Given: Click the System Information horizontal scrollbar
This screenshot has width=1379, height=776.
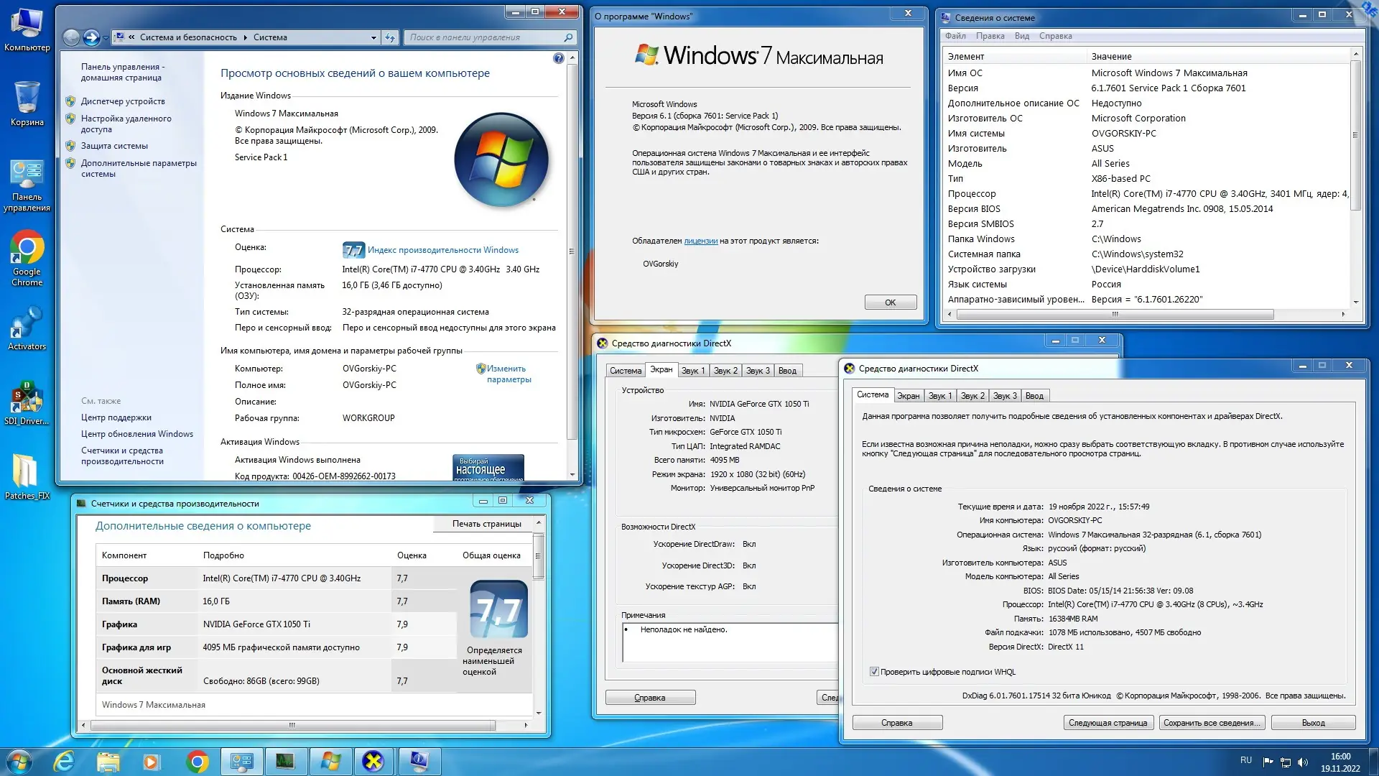Looking at the screenshot, I should click(x=1115, y=314).
